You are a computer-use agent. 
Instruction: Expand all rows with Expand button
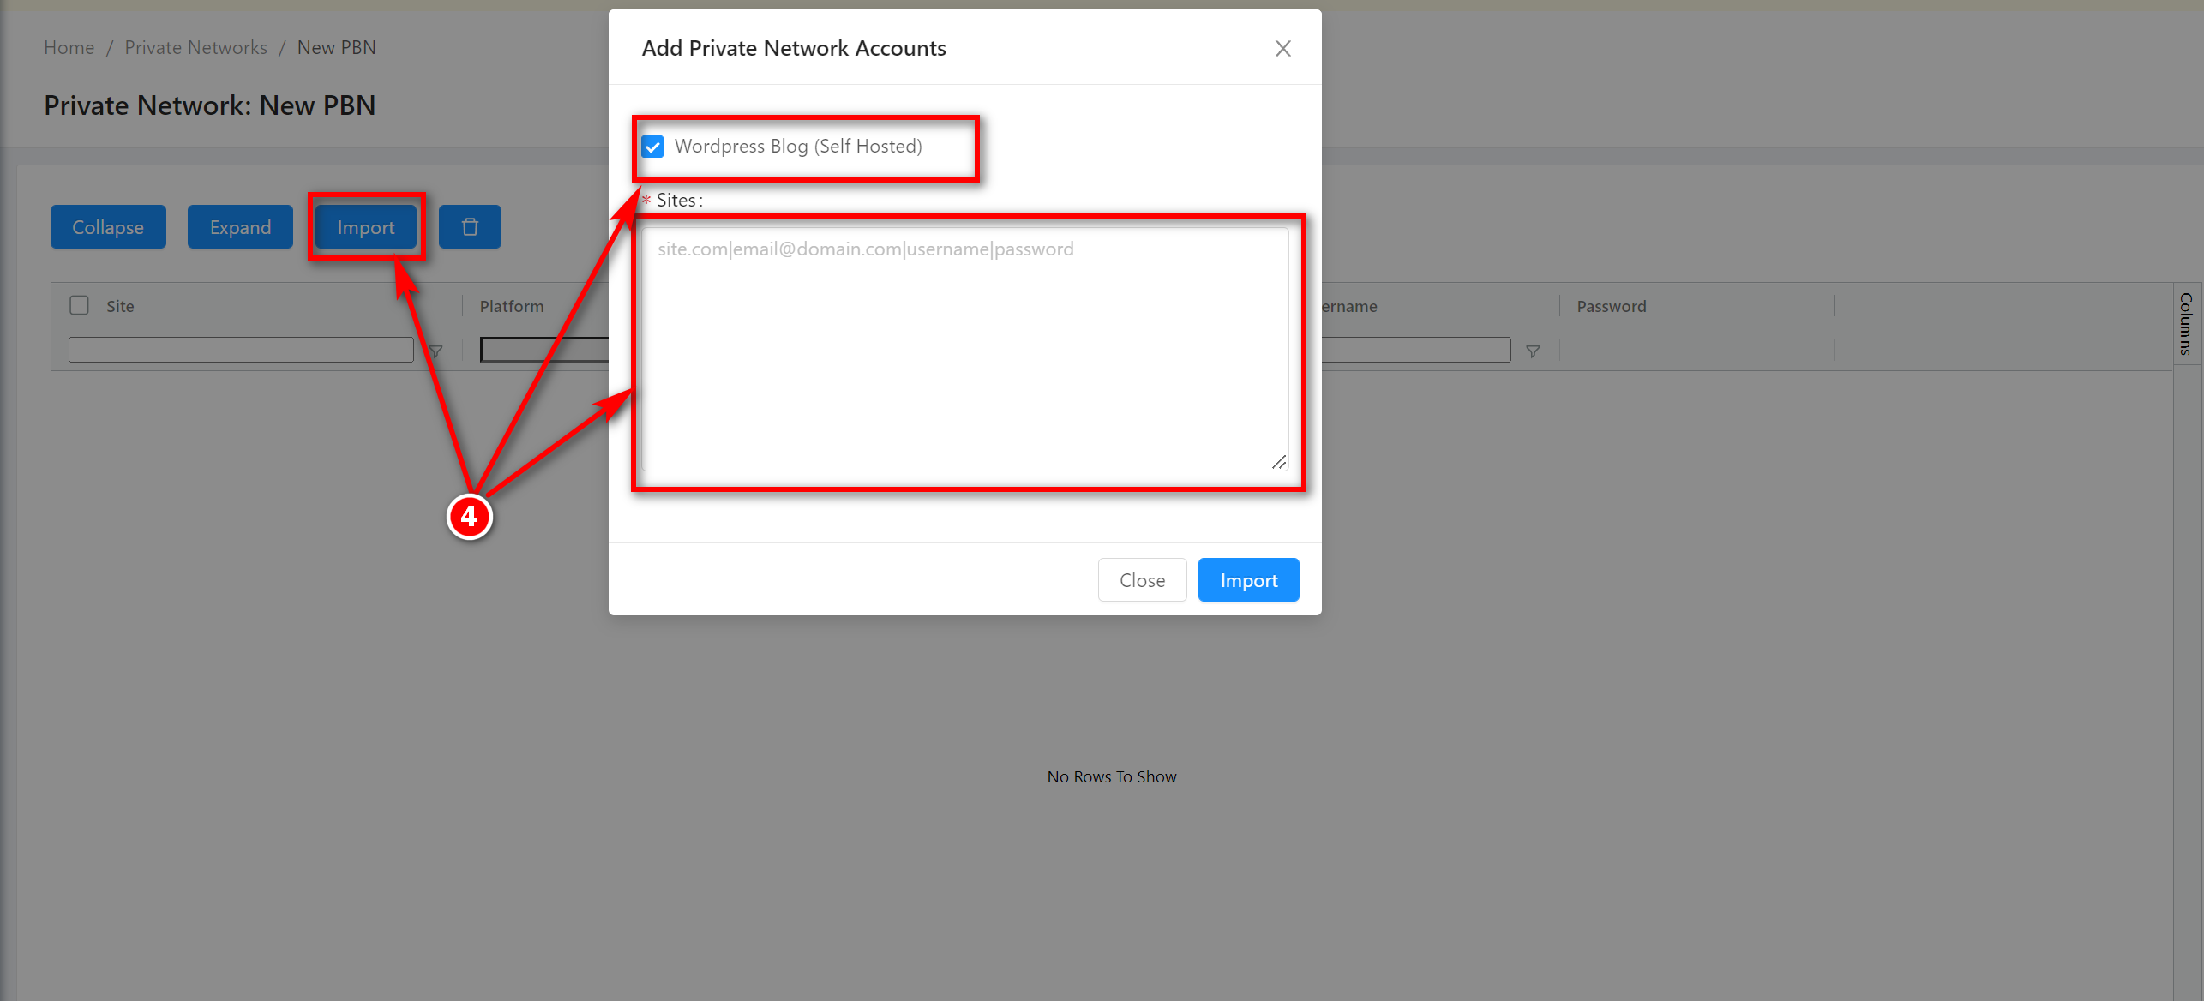click(240, 227)
